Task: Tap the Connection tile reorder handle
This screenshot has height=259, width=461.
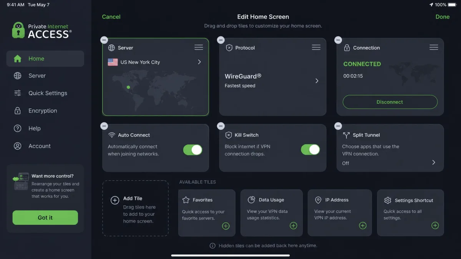Action: [x=434, y=47]
